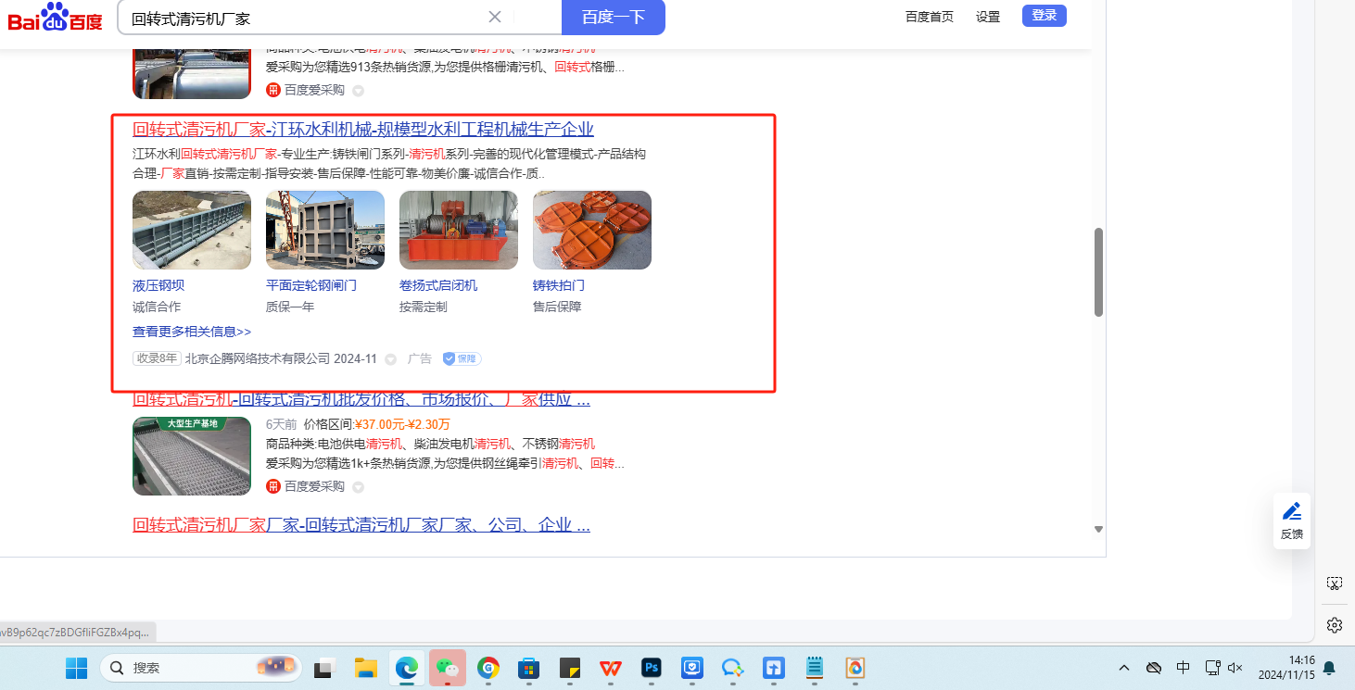Expand dropdown beside 北京企腾网络技术有限公司 2024-11
This screenshot has height=690, width=1355.
pyautogui.click(x=391, y=359)
